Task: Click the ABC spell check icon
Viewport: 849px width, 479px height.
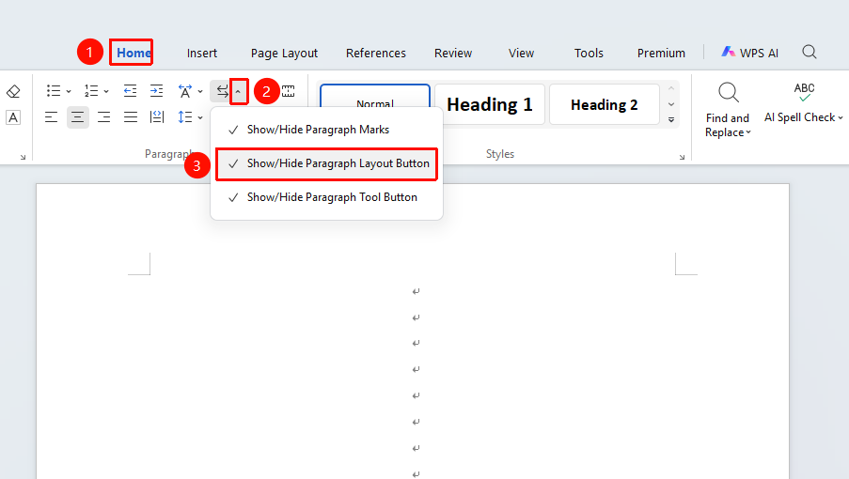Action: (x=804, y=92)
